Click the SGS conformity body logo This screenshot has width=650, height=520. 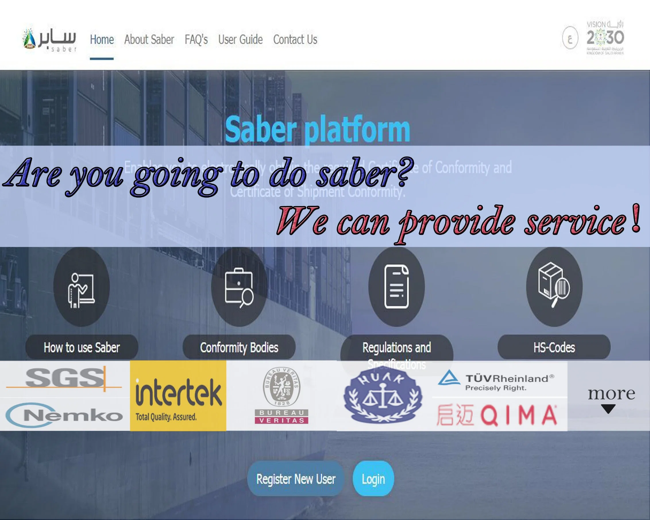tap(61, 377)
